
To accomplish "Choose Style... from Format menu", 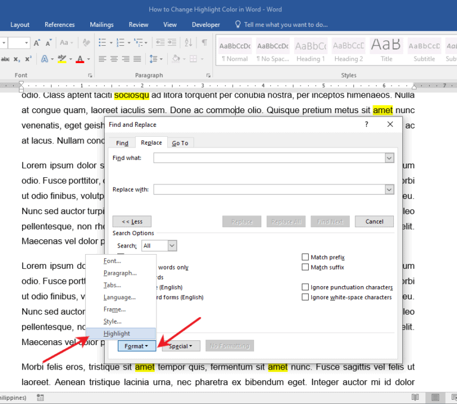I will pyautogui.click(x=121, y=321).
